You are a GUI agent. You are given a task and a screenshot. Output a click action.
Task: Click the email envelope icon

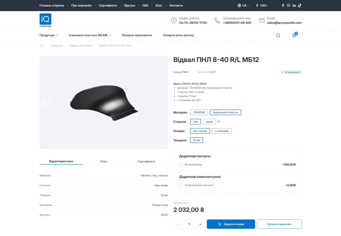tap(262, 20)
